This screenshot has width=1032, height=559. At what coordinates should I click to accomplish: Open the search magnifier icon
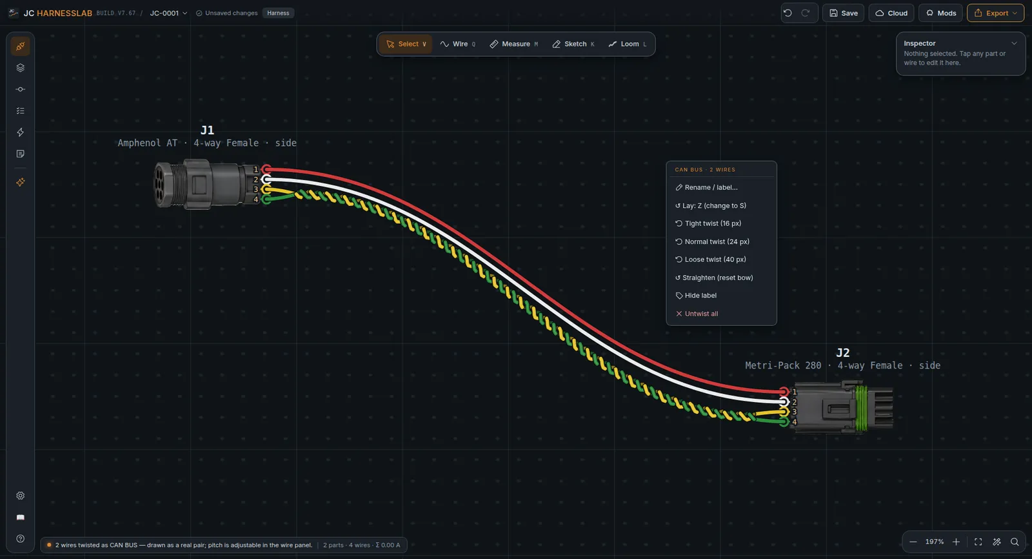pos(1015,542)
